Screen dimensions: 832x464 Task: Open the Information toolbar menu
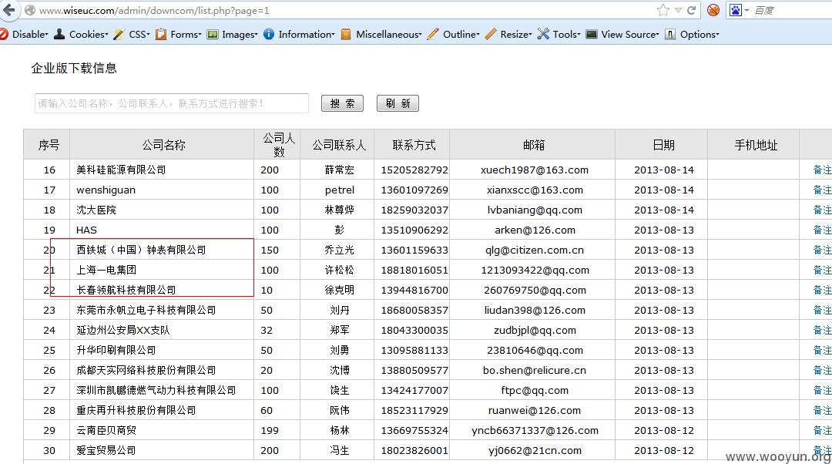pos(306,34)
